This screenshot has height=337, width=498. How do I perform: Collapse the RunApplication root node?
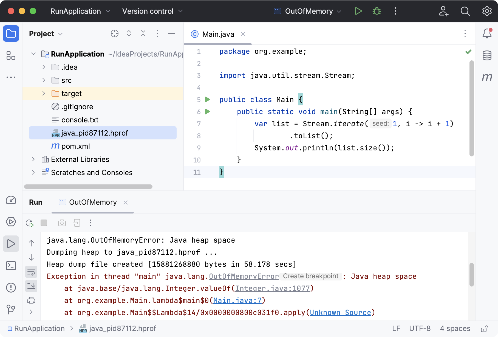[33, 54]
